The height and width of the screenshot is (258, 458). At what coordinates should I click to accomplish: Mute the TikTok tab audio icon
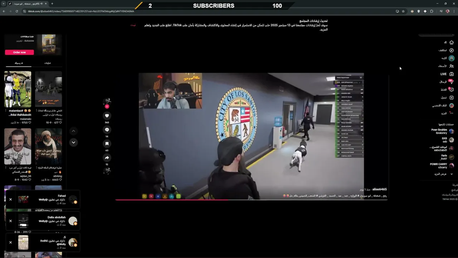[x=42, y=4]
